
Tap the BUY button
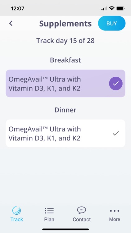pyautogui.click(x=112, y=23)
